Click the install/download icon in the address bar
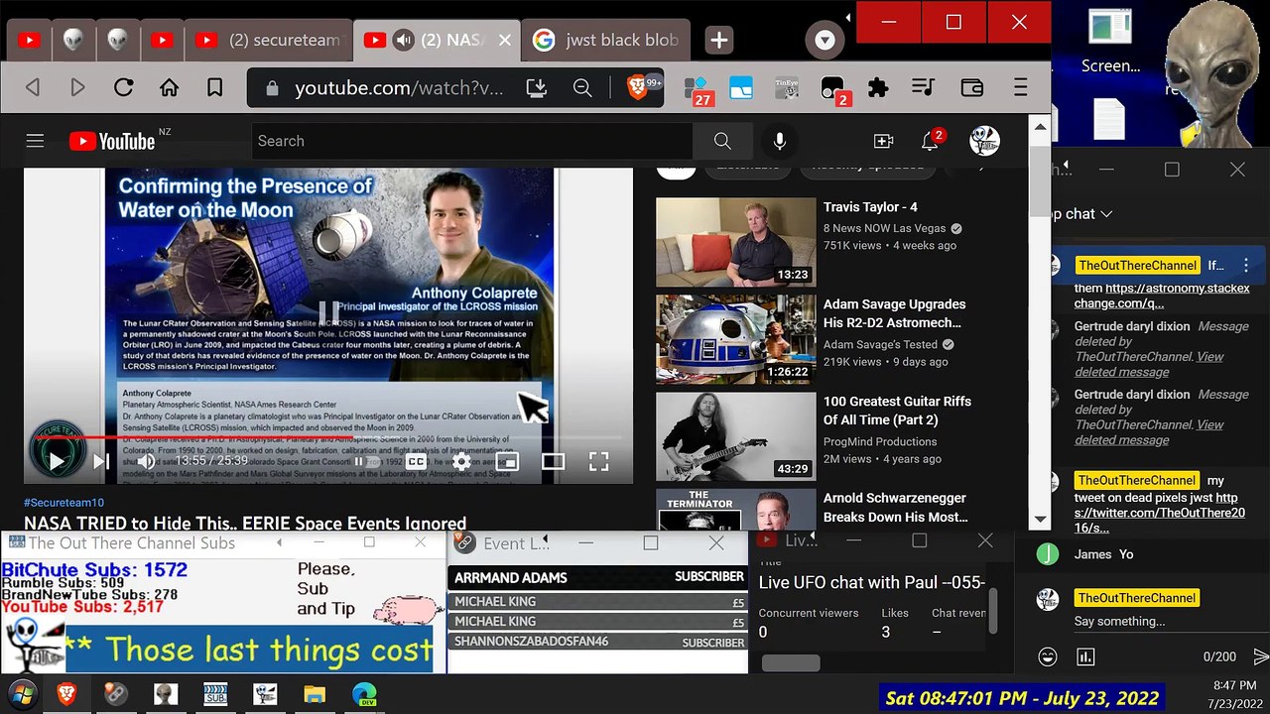1270x714 pixels. click(x=537, y=88)
